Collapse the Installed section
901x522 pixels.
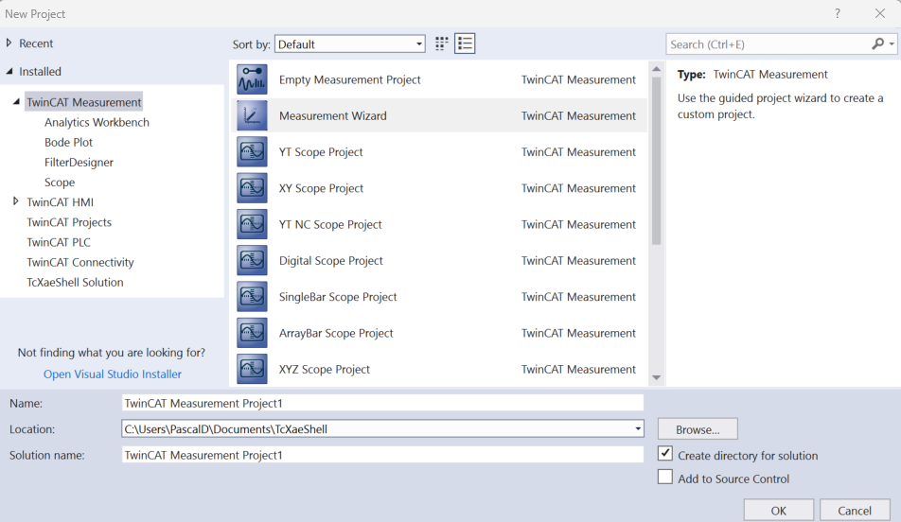click(x=9, y=71)
